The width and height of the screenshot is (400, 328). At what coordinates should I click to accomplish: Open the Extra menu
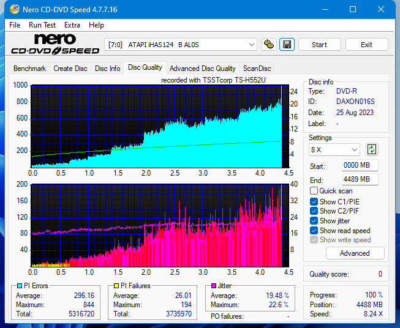point(72,25)
